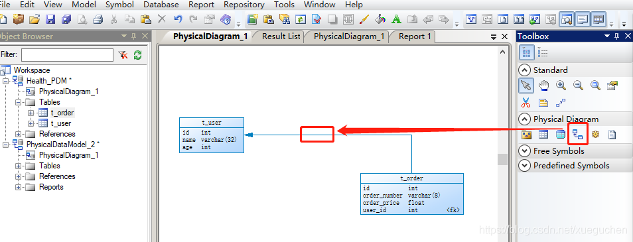Toggle the Object Browser view button in toolbar
Viewport: 633px width, 242px height.
(567, 19)
